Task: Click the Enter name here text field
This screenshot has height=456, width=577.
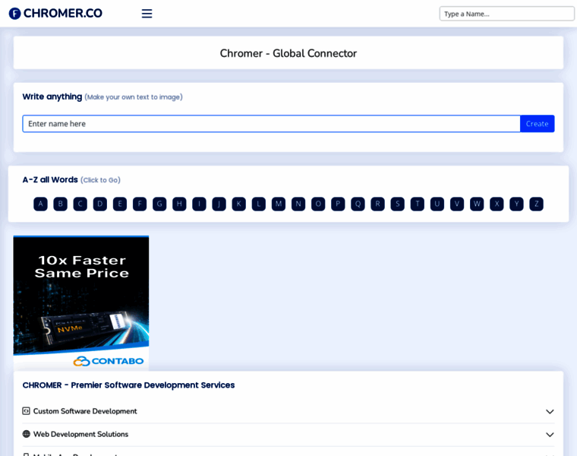Action: pos(271,124)
